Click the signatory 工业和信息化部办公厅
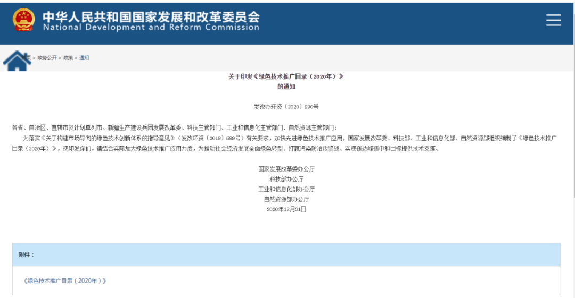Viewport: 575px width, 298px height. tap(286, 189)
